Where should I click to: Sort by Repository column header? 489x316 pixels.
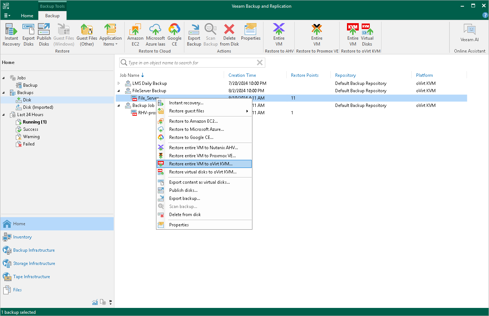[346, 75]
